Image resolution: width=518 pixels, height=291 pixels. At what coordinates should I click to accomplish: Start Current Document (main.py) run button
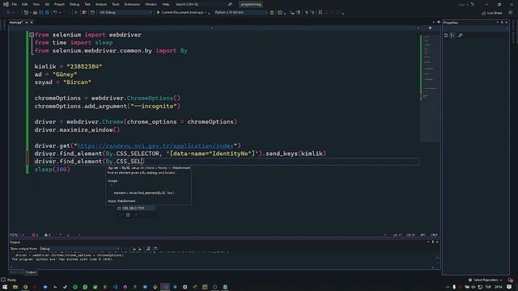point(180,13)
